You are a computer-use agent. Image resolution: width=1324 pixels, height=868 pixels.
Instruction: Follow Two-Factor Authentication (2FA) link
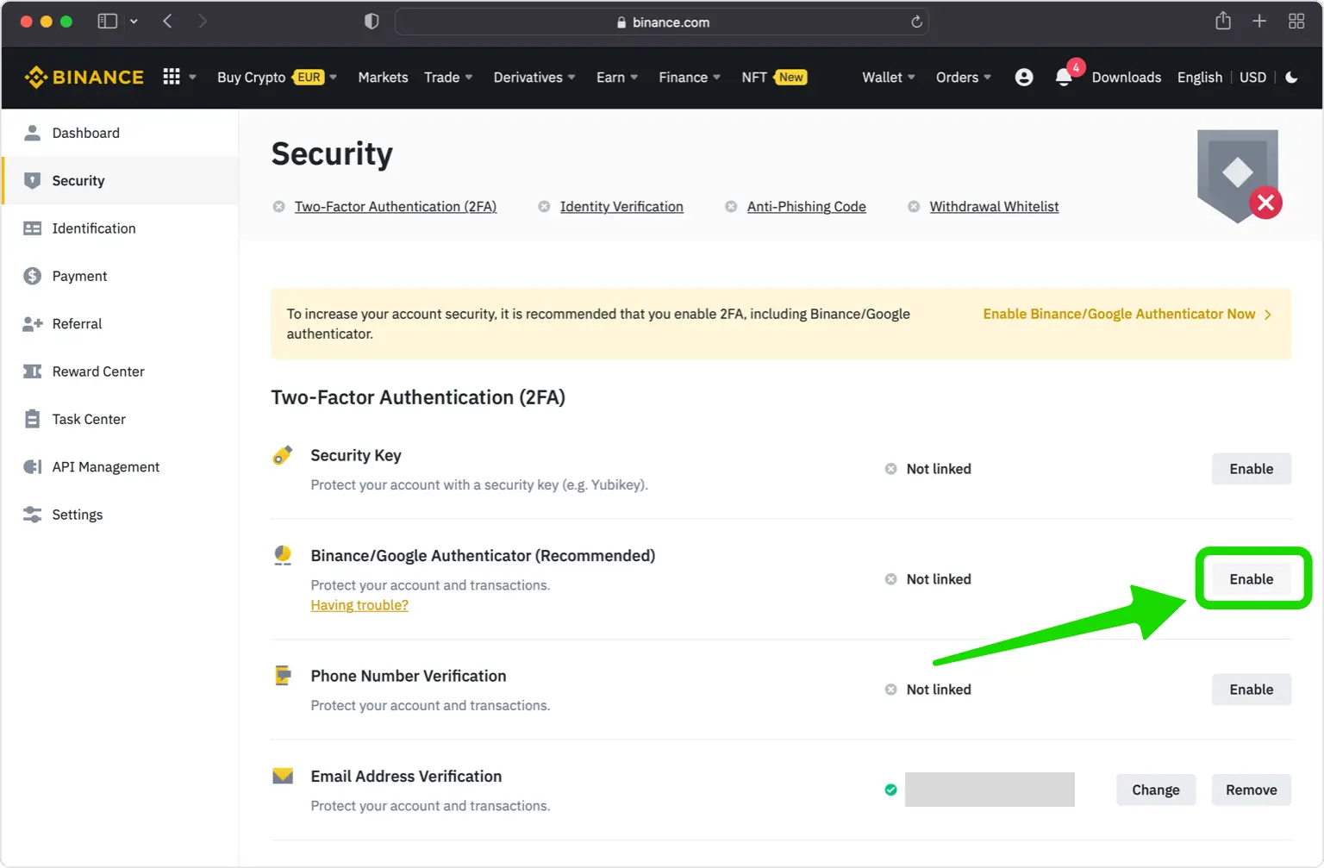[396, 207]
